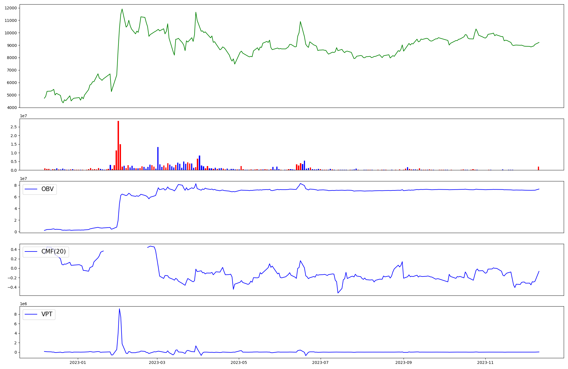Click the 2023-03 x-axis tick label
The image size is (568, 369).
157,362
